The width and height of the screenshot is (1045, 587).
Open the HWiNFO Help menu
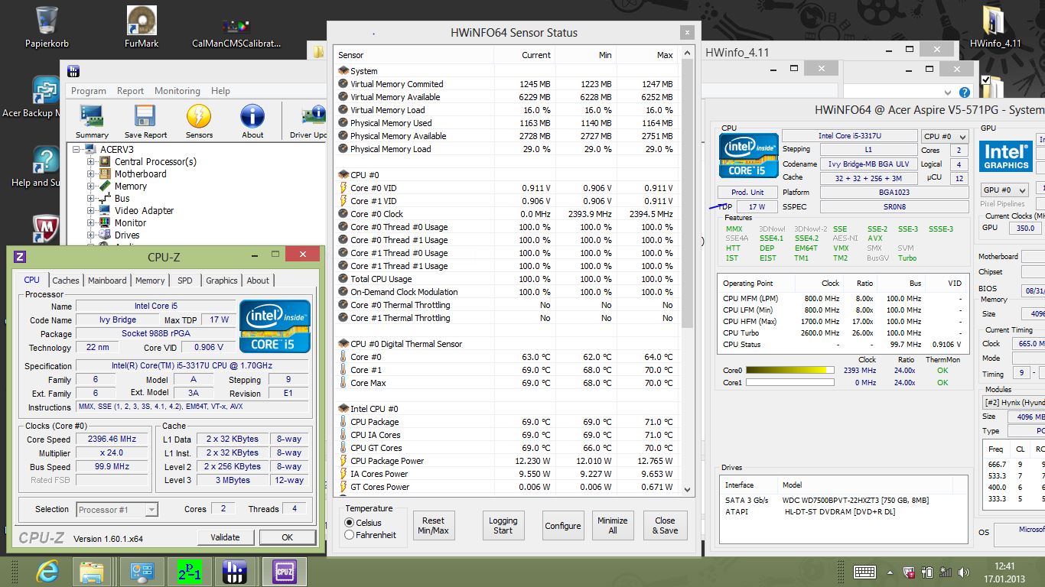pyautogui.click(x=220, y=90)
